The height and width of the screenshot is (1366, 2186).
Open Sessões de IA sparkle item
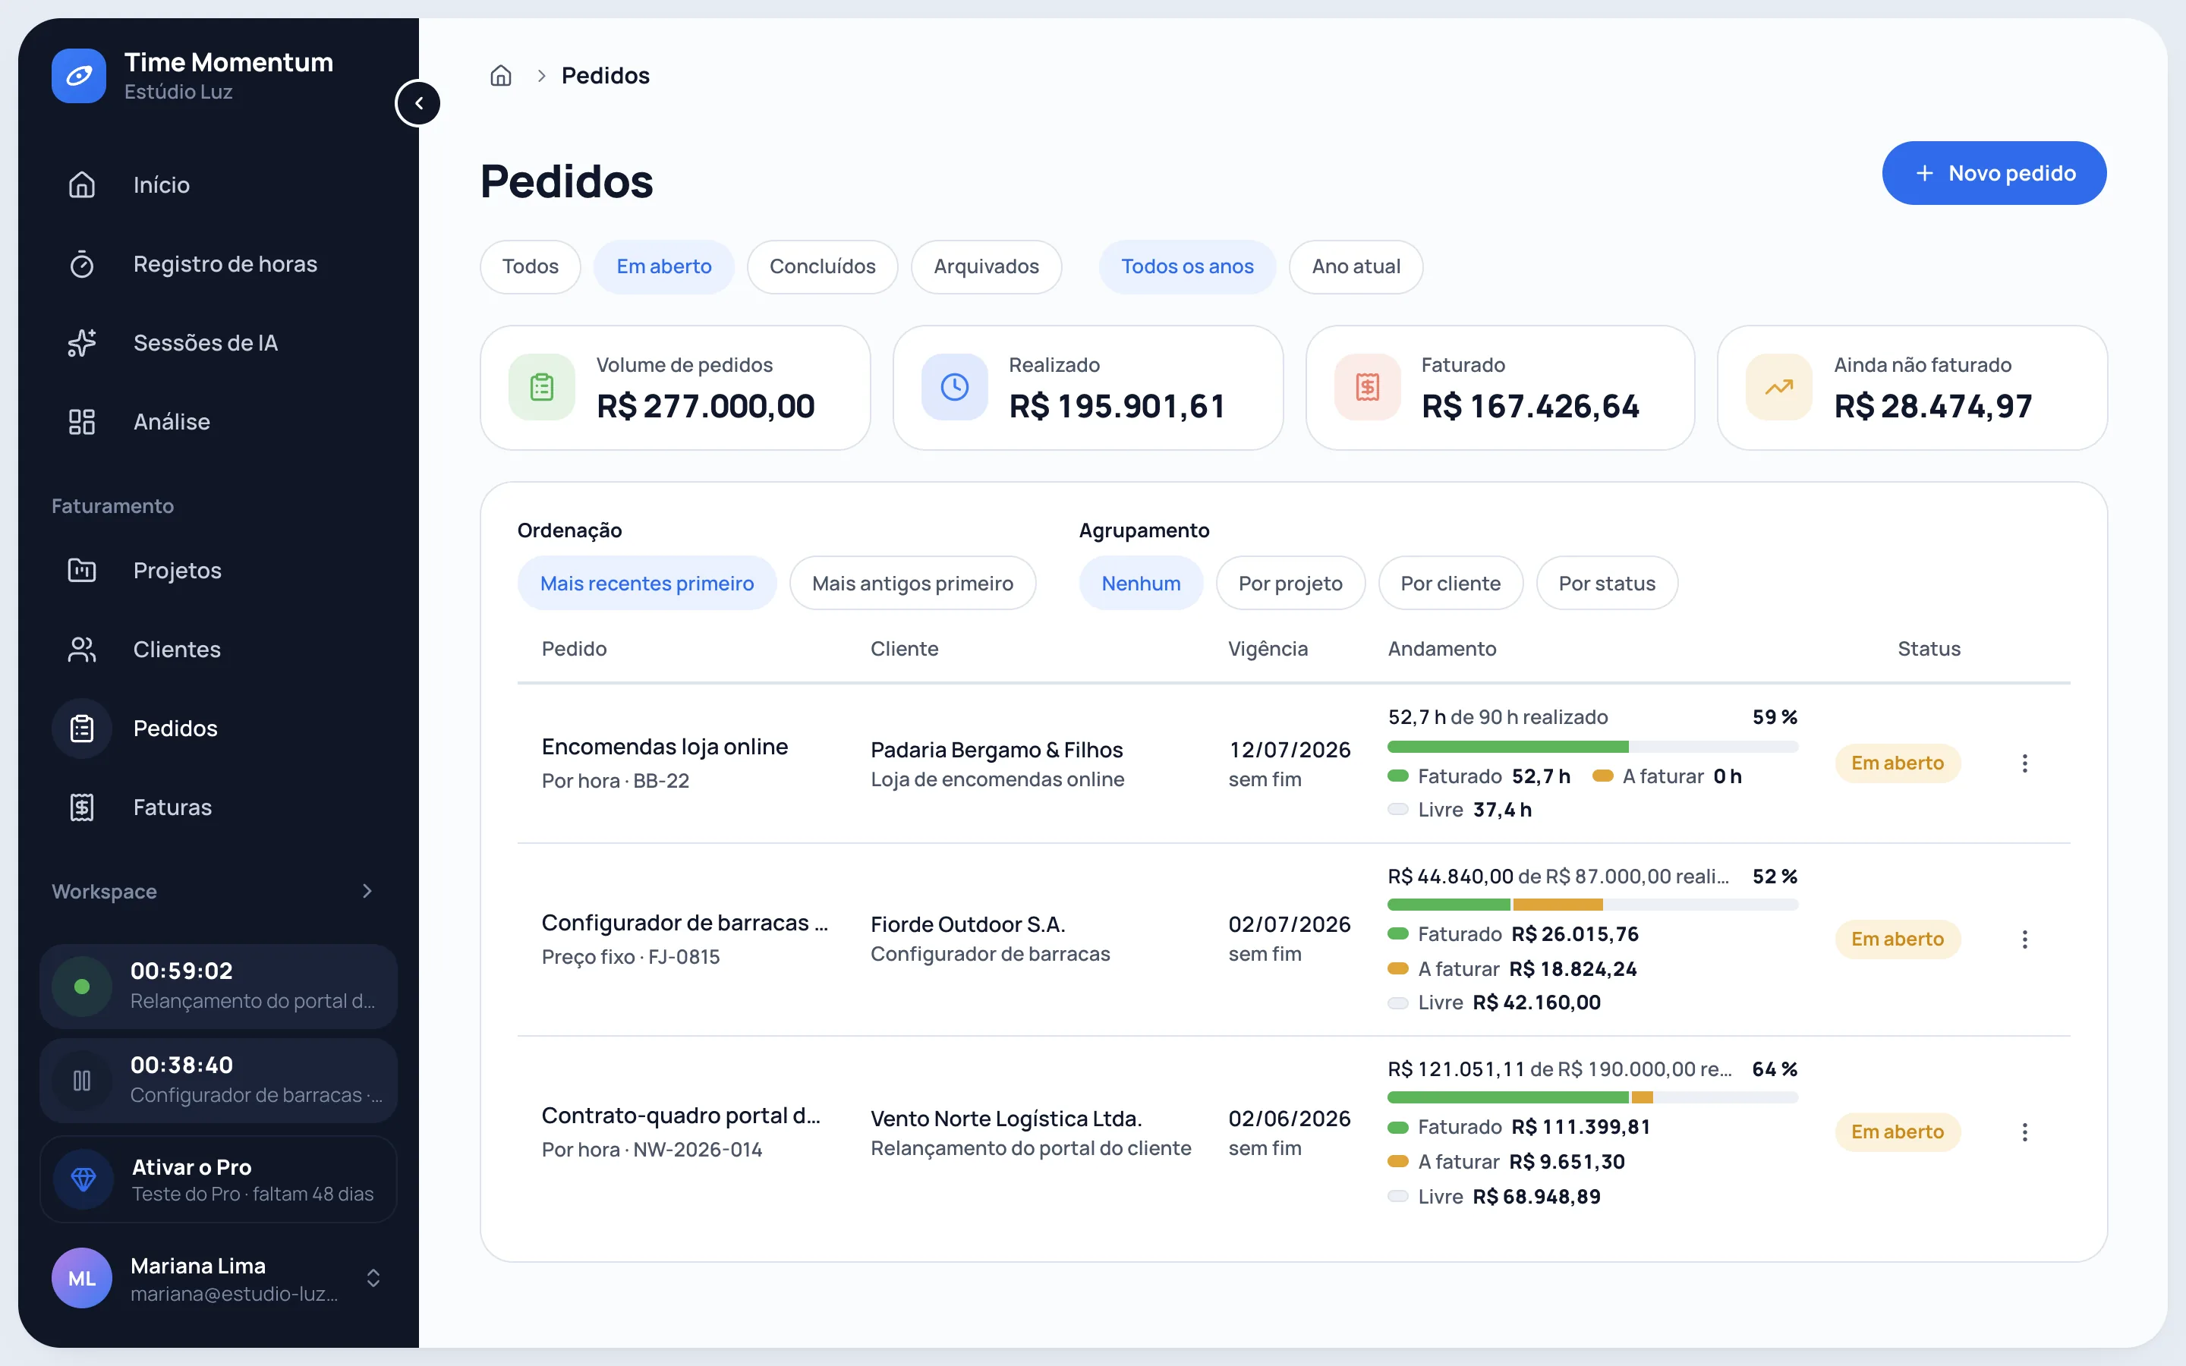point(219,343)
